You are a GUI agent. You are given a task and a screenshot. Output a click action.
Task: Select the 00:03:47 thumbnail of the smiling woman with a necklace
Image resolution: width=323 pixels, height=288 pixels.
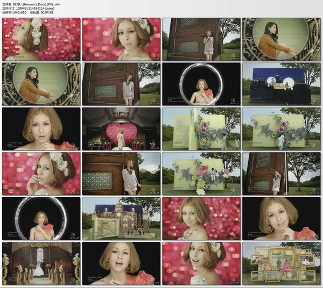pyautogui.click(x=201, y=219)
